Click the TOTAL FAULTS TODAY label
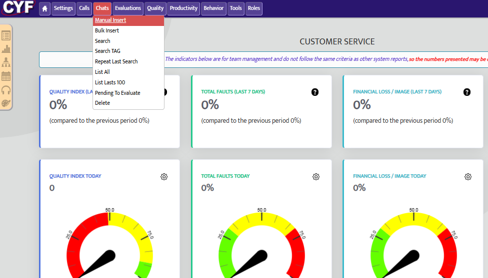The height and width of the screenshot is (278, 488). tap(225, 176)
